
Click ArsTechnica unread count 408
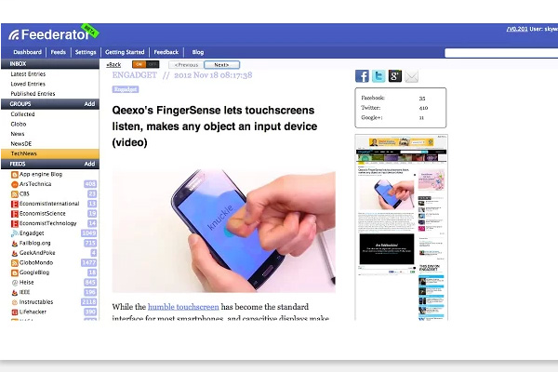tap(90, 184)
